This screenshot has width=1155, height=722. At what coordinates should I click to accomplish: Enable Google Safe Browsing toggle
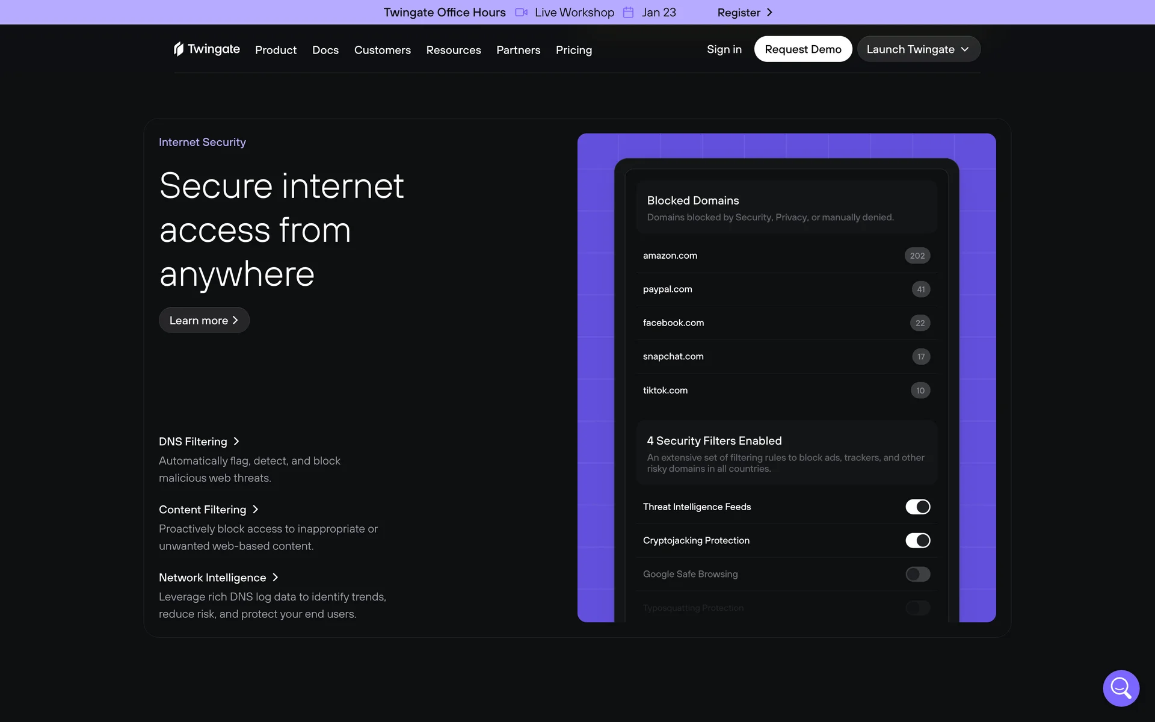[x=917, y=574]
